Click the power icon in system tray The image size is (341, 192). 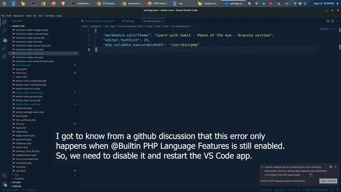pyautogui.click(x=305, y=4)
